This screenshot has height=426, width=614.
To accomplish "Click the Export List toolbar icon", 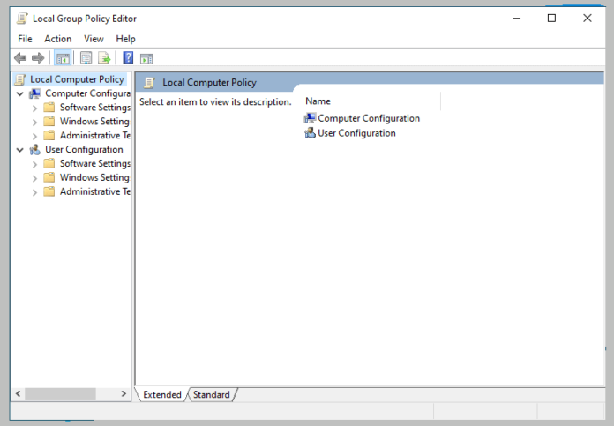I will click(104, 58).
